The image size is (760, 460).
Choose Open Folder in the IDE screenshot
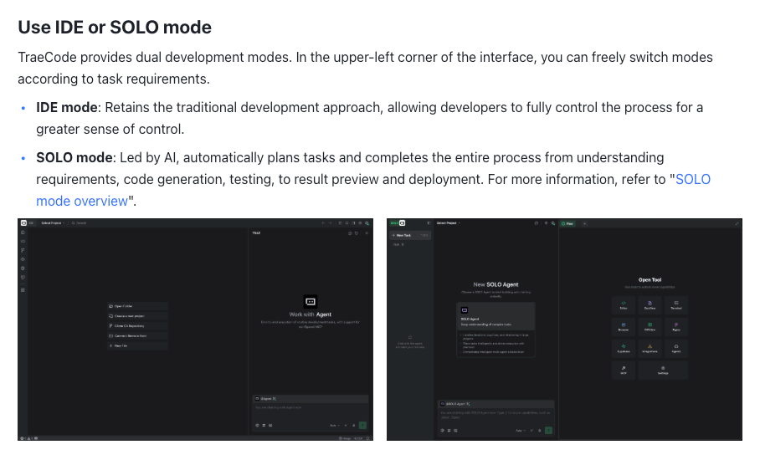pos(137,306)
